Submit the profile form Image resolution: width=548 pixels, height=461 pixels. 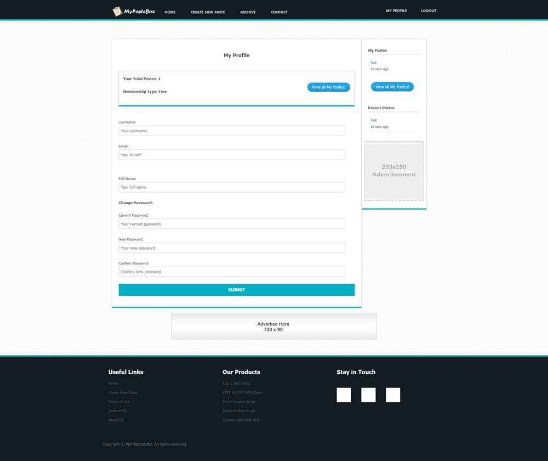coord(236,290)
